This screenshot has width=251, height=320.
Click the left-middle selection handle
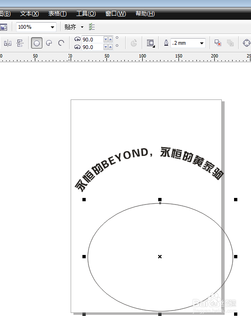pos(84,256)
